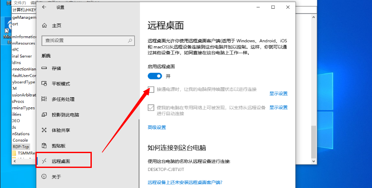
Task: Select RDP-Tcp key in registry tree
Action: 21,147
